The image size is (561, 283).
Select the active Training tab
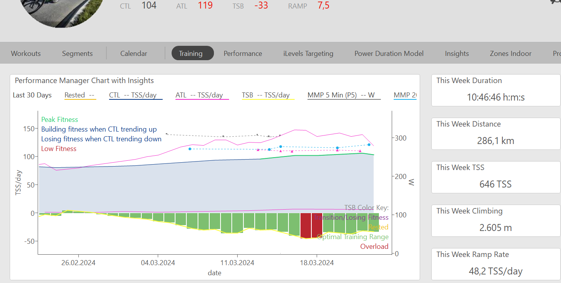coord(193,54)
